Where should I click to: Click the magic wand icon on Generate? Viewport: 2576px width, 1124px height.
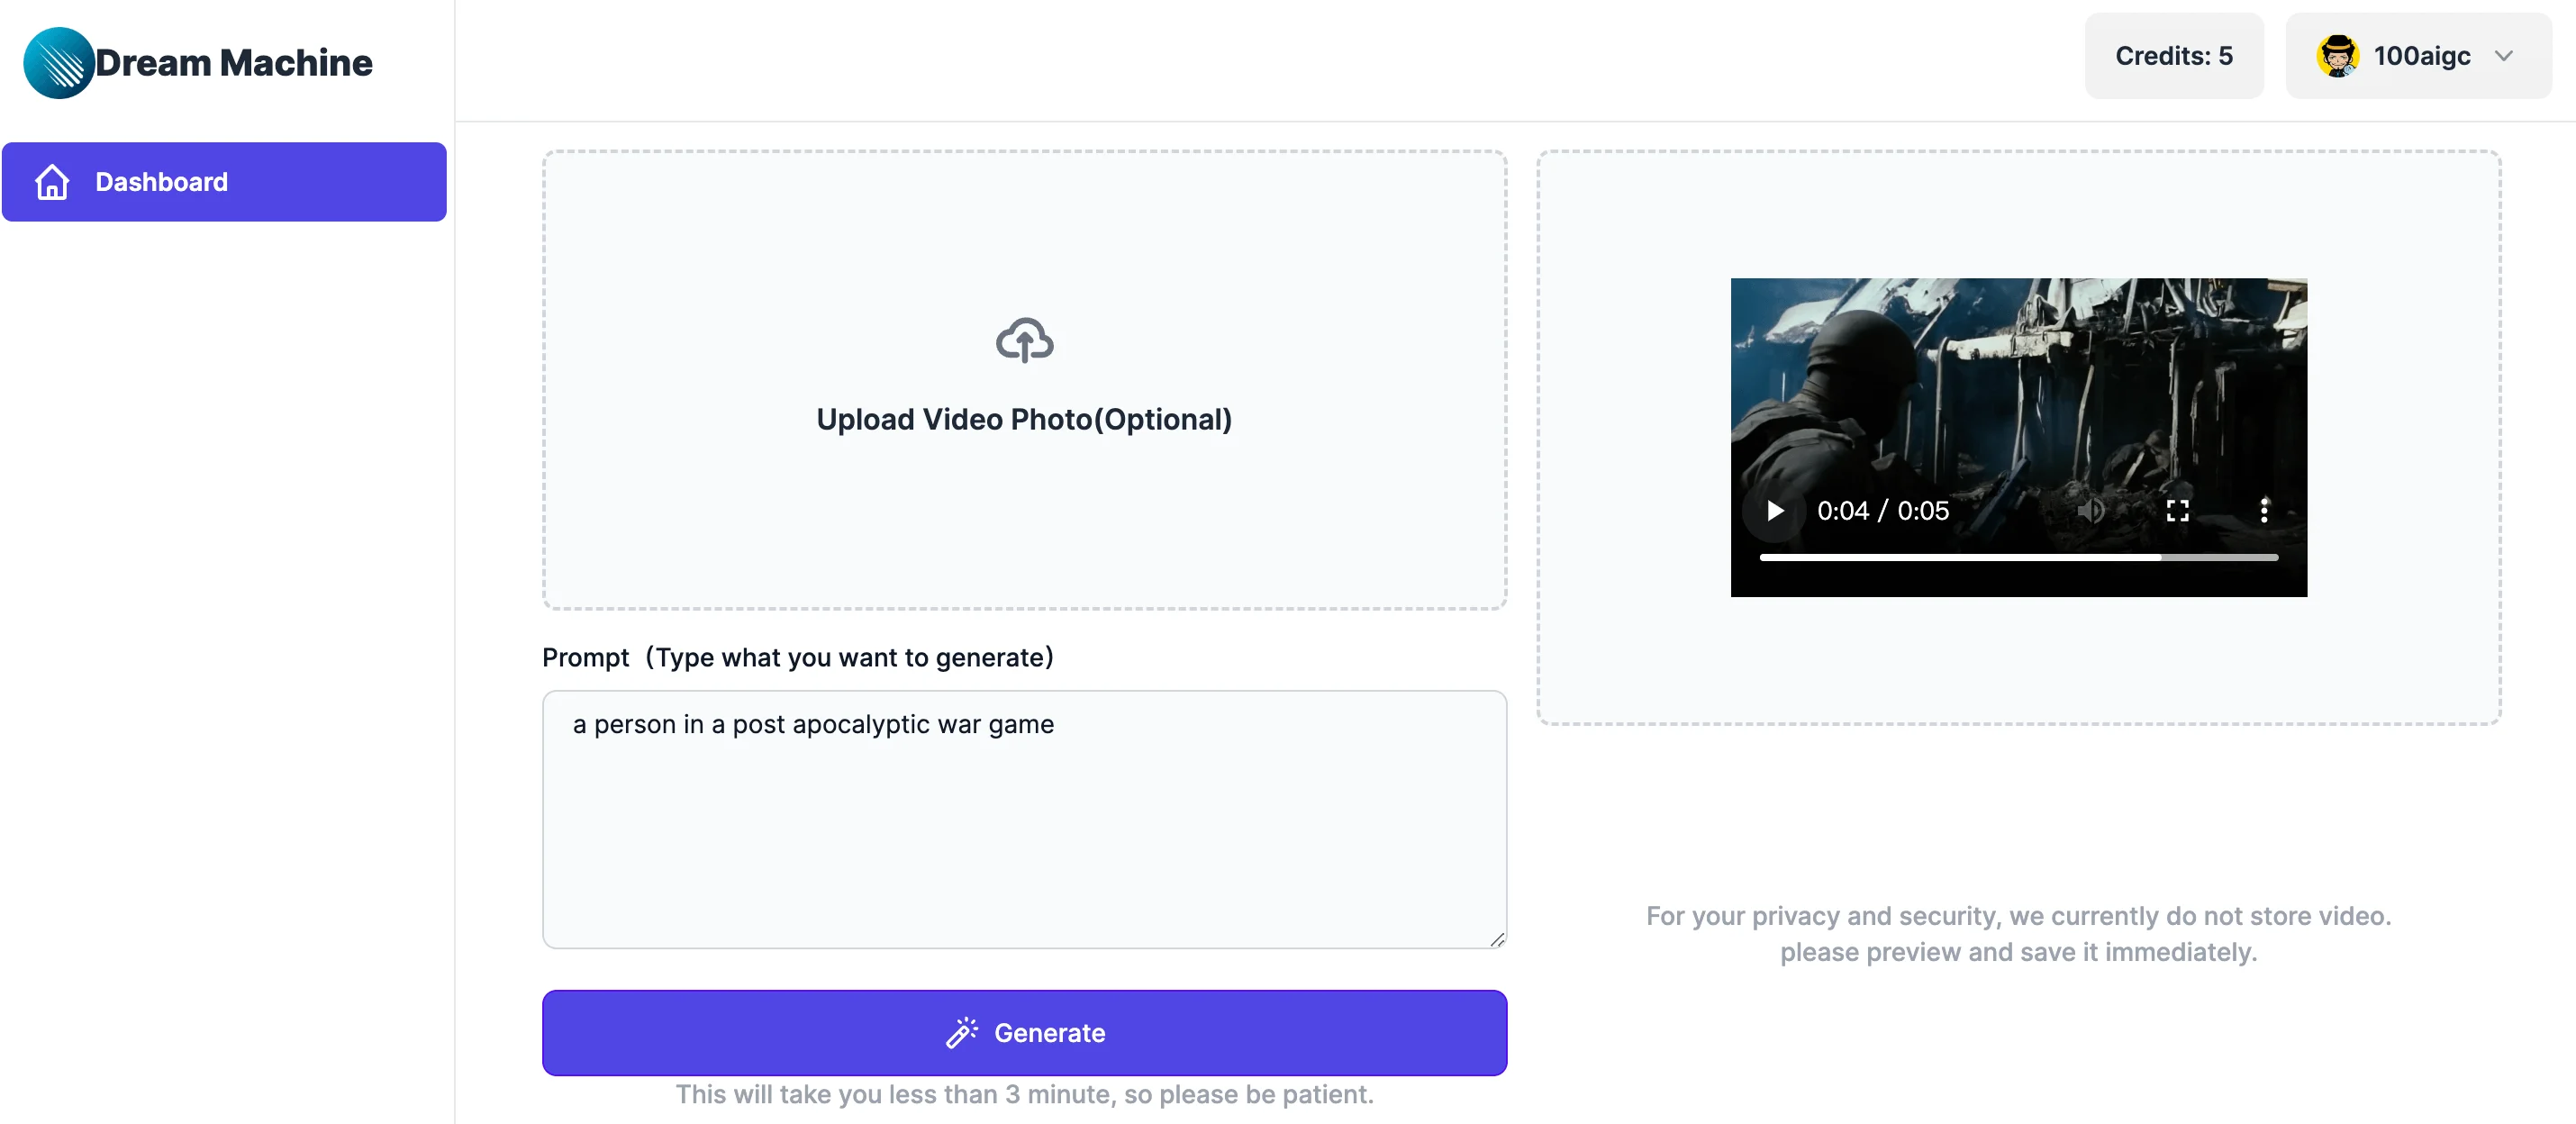[x=961, y=1033]
